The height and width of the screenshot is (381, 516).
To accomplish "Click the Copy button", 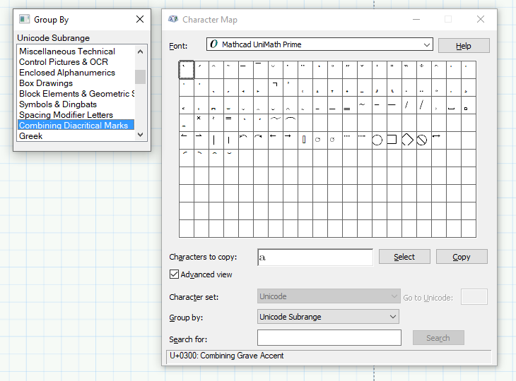I will [462, 257].
